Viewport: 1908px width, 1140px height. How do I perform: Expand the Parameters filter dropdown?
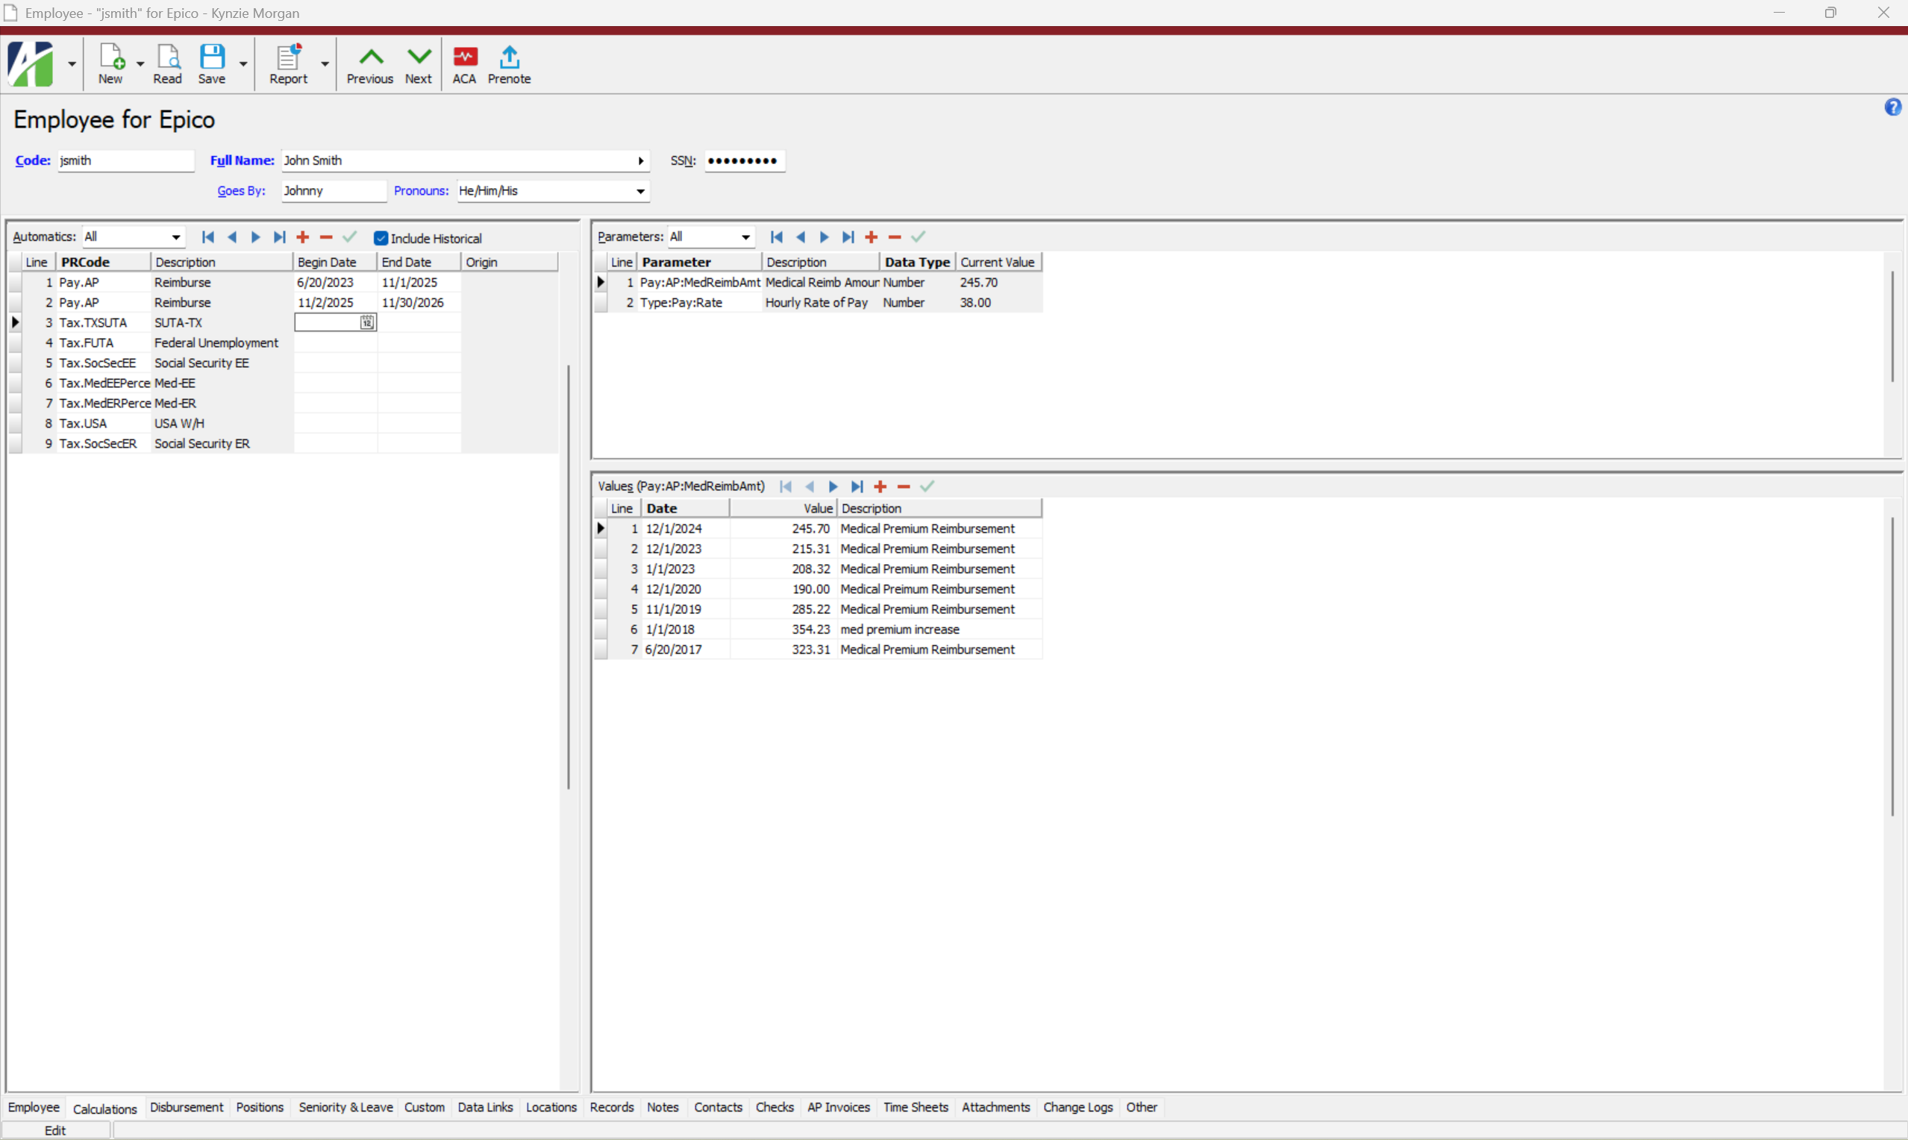[745, 237]
